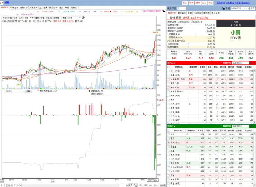This screenshot has height=187, width=256.
Task: Switch to the 主力地圖 tab
Action: pos(43,8)
